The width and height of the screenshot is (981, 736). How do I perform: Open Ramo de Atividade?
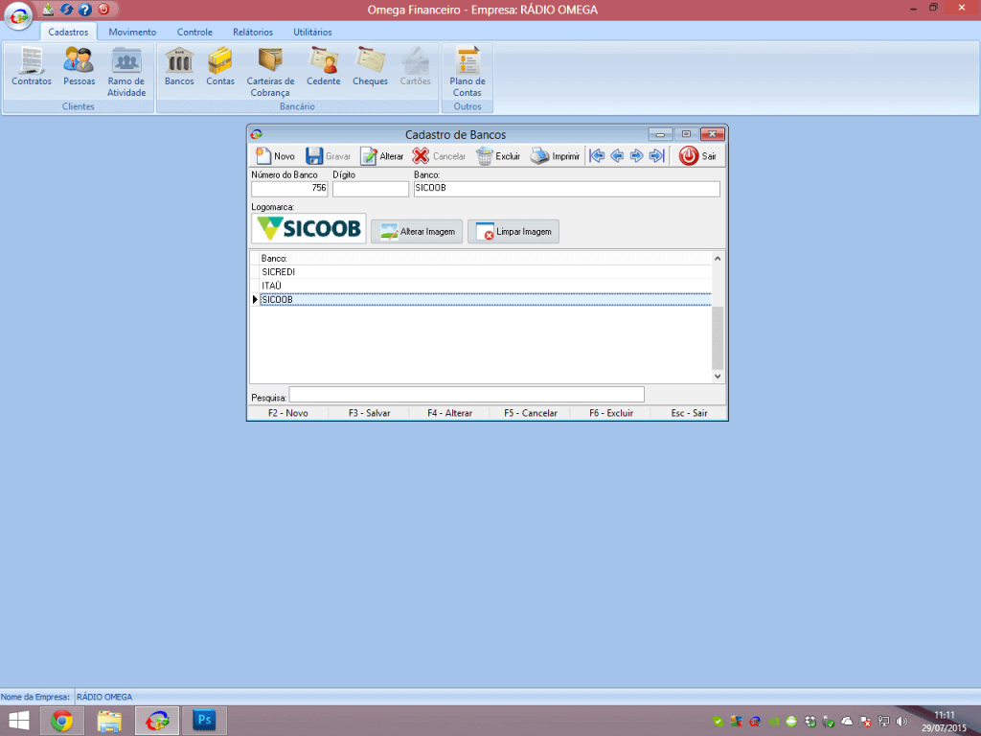click(x=126, y=72)
